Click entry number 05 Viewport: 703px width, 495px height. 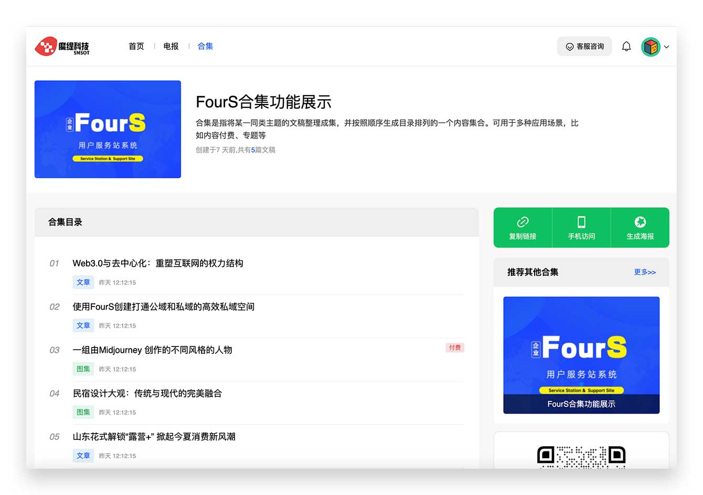coord(54,437)
